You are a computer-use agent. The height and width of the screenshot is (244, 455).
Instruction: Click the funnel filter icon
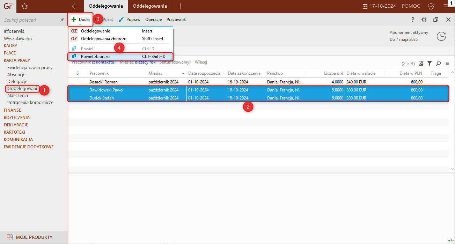click(430, 63)
